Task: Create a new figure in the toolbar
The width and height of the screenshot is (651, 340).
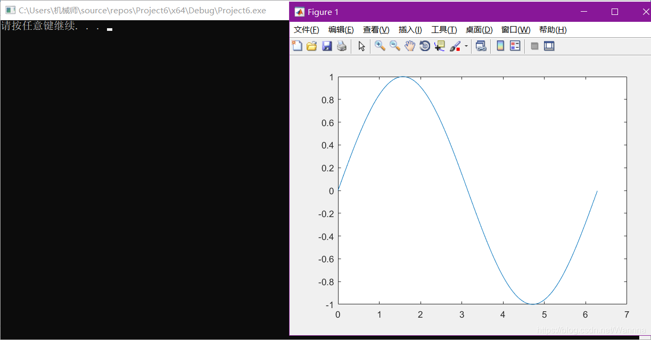Action: 297,46
